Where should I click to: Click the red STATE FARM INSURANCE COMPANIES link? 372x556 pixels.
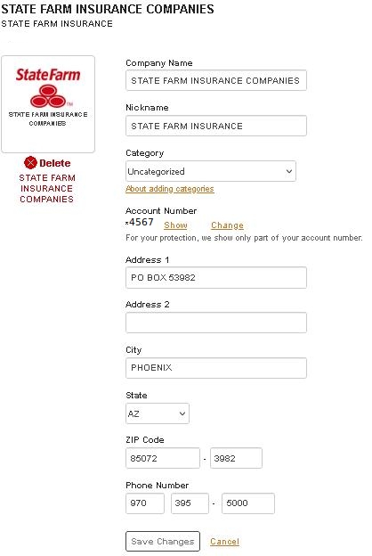click(x=47, y=188)
